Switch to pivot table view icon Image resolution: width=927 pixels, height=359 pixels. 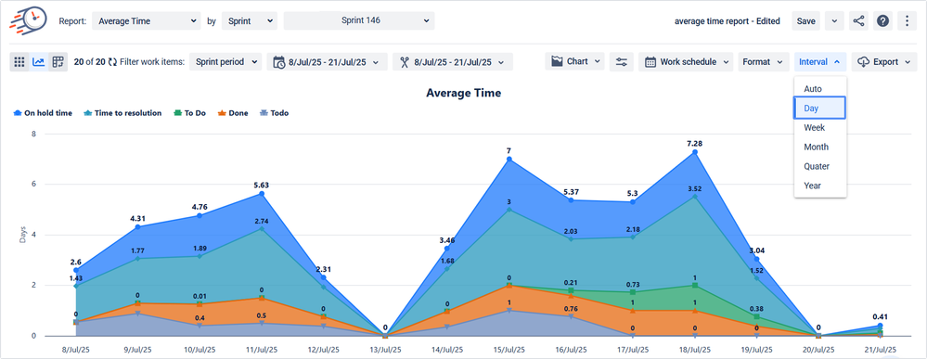(58, 61)
